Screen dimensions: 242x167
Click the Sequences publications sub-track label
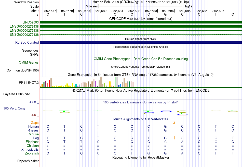click(x=30, y=51)
